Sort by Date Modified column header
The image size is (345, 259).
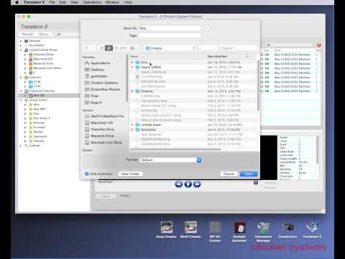[x=217, y=56]
